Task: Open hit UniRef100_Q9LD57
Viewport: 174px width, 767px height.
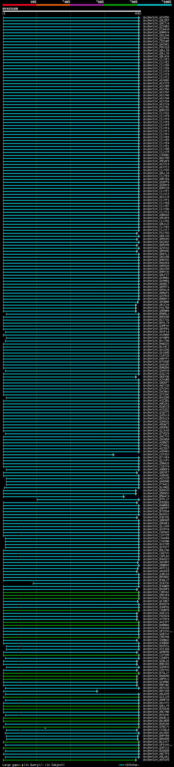Action: pos(156,21)
